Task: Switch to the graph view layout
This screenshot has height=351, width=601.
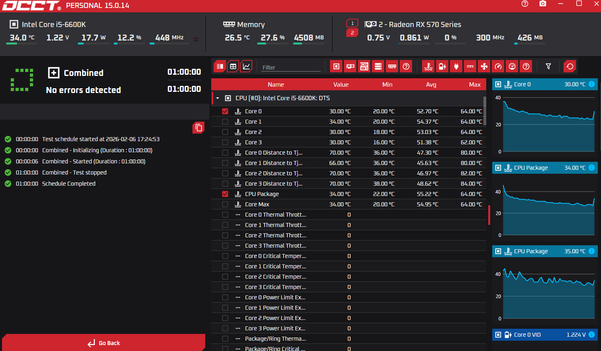Action: (247, 66)
